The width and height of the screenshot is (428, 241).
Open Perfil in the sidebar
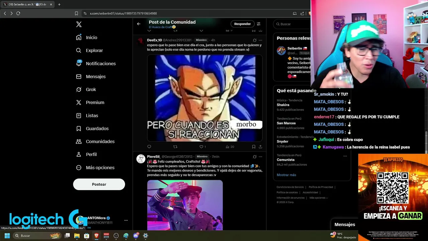tap(86, 155)
